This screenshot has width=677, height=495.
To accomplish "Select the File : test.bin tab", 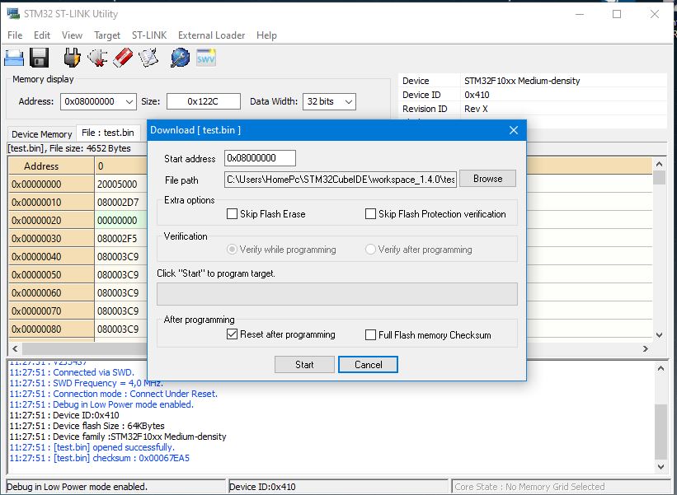I will [x=108, y=133].
